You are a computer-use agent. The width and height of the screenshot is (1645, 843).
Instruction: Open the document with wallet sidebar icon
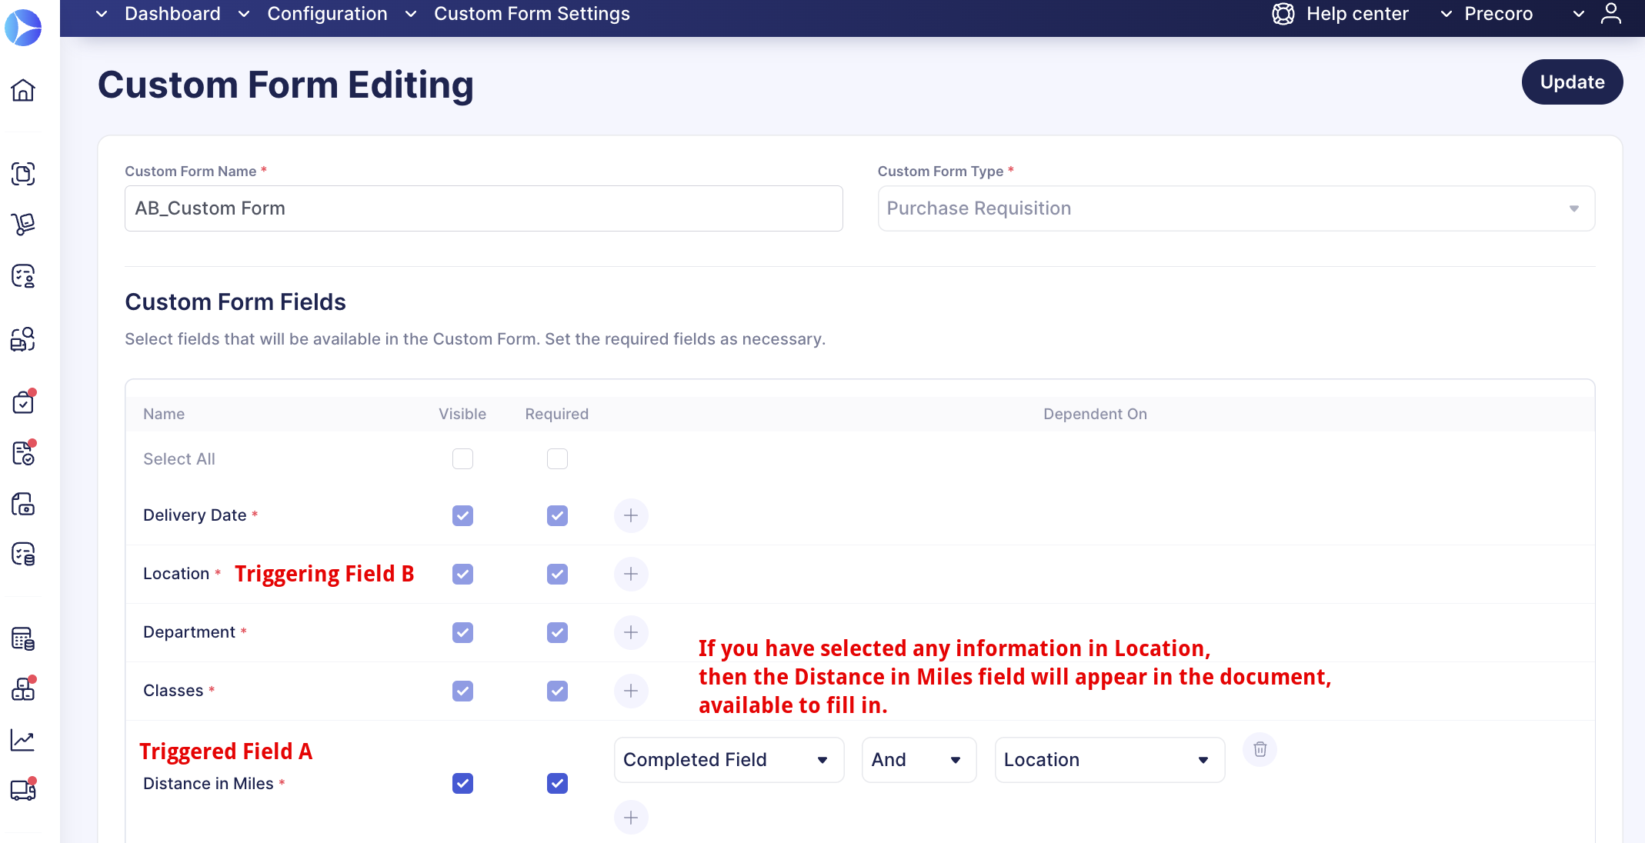[23, 505]
